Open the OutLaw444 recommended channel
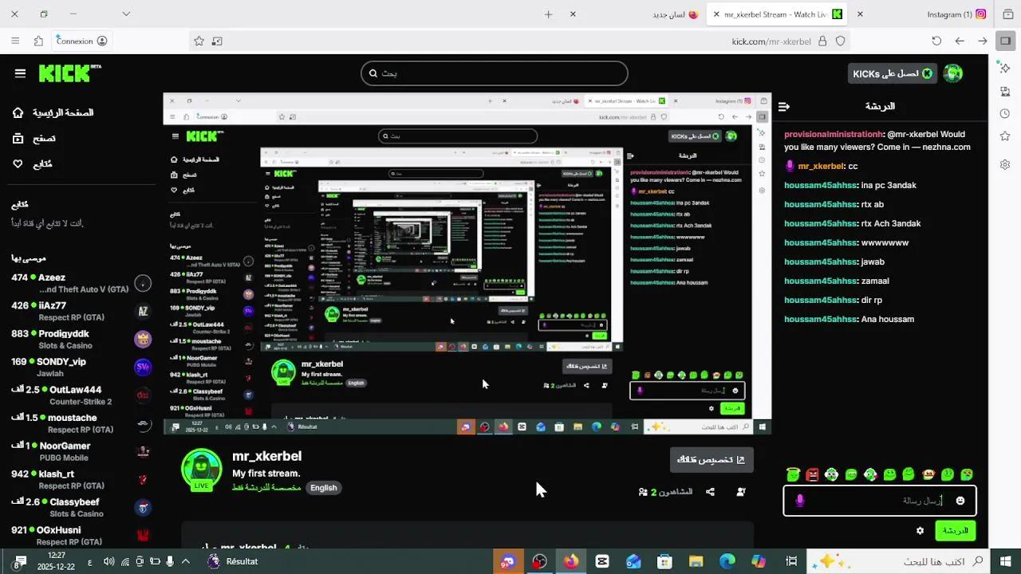The image size is (1021, 574). pos(80,395)
